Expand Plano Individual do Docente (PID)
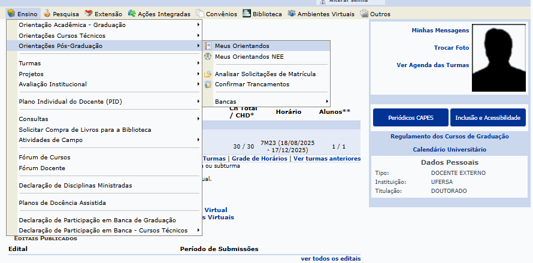This screenshot has width=533, height=263. (x=70, y=101)
